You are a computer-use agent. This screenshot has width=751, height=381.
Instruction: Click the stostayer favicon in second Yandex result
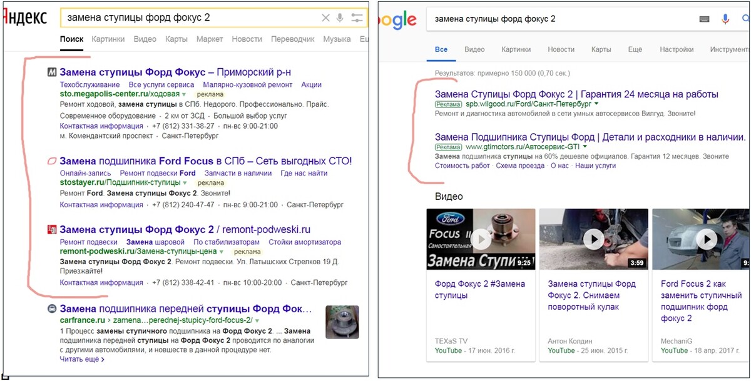coord(52,161)
